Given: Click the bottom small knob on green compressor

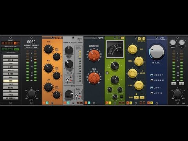Looking at the screenshot, I should [x=115, y=97].
